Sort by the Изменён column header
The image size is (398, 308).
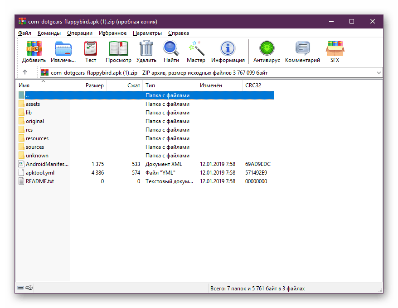(220, 85)
